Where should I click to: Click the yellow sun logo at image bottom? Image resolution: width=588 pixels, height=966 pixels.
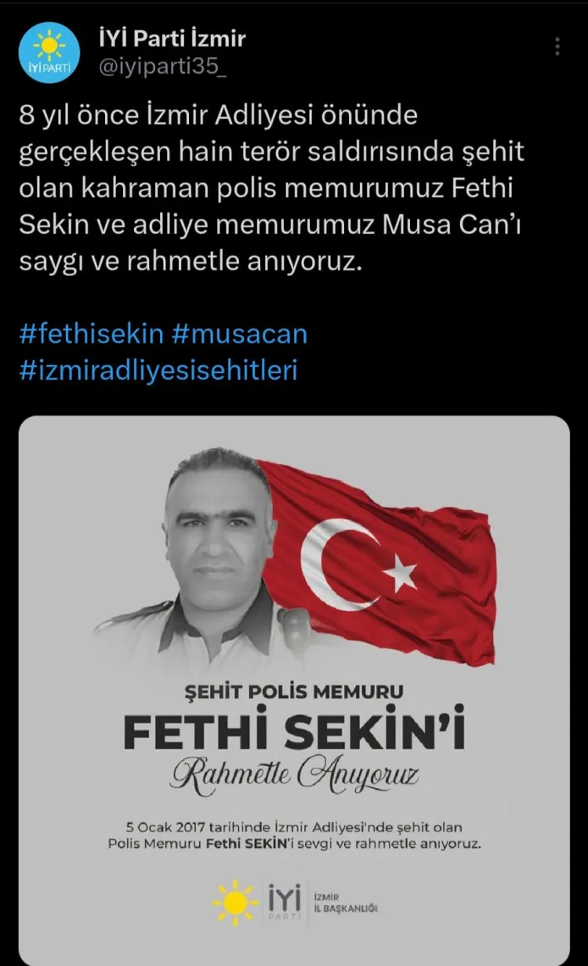point(234,902)
